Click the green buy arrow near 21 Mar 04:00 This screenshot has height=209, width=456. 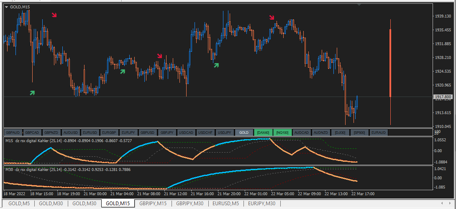pyautogui.click(x=123, y=71)
